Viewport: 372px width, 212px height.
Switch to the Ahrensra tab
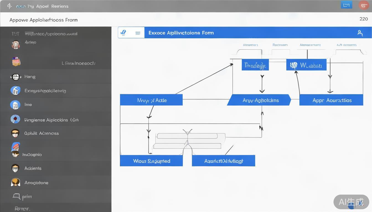tap(250, 45)
